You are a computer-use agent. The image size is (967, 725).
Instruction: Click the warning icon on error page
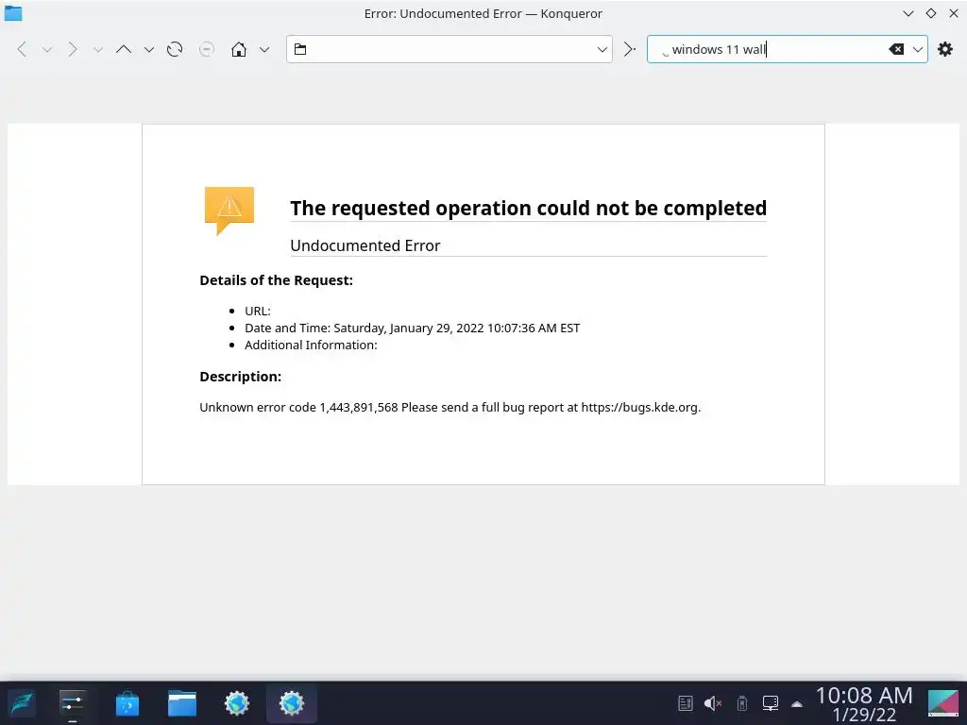[x=229, y=211]
